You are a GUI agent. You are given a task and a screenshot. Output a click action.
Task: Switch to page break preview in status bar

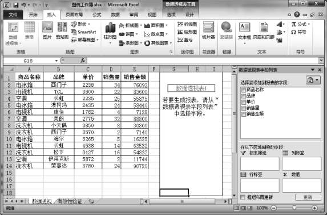[250, 208]
